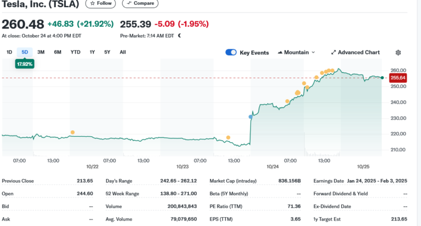Click Market Cap value 836.156B
Screen dimensions: 421x226
289,181
